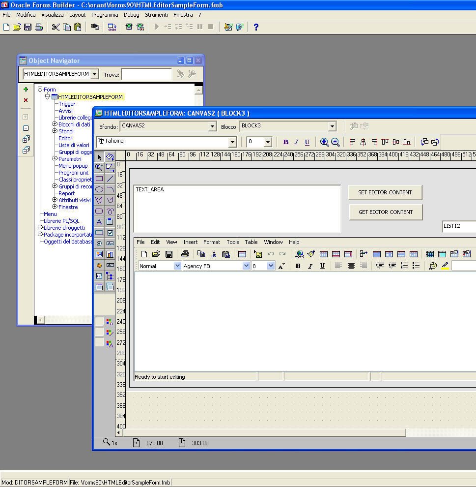476x487 pixels.
Task: Select the Hierarchical Tree tool
Action: click(x=110, y=276)
